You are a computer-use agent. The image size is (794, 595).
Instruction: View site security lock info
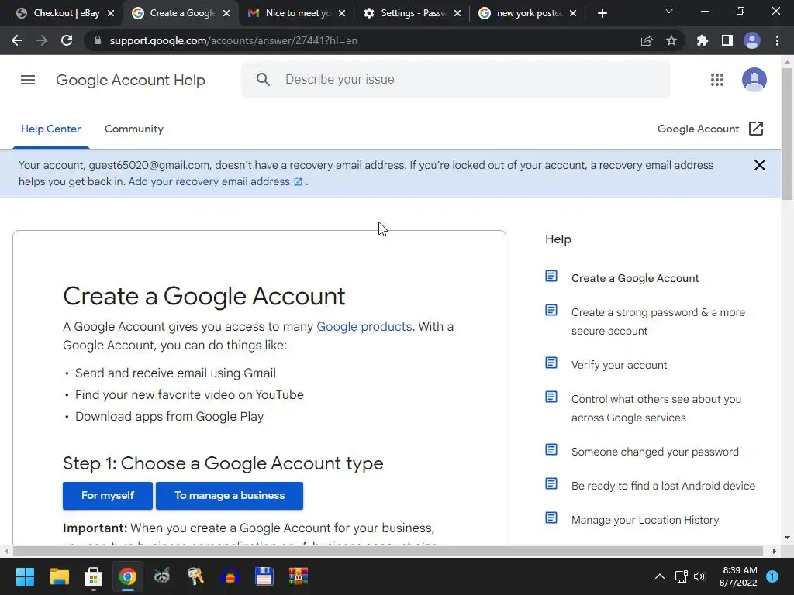pyautogui.click(x=98, y=40)
